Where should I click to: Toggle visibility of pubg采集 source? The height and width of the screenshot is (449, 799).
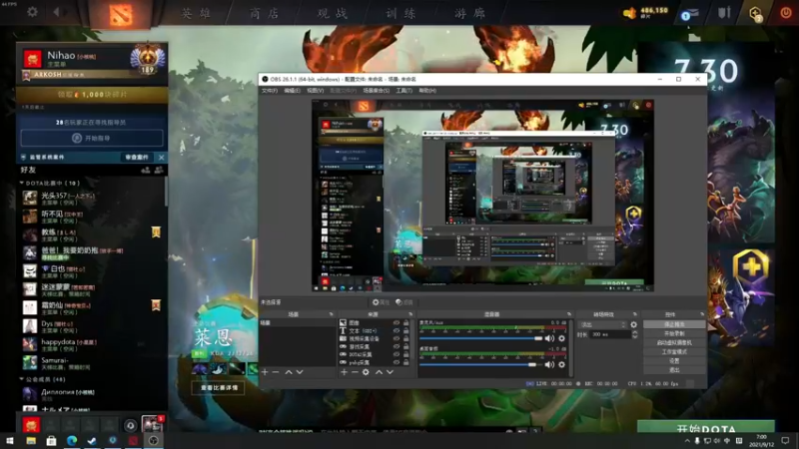point(396,362)
